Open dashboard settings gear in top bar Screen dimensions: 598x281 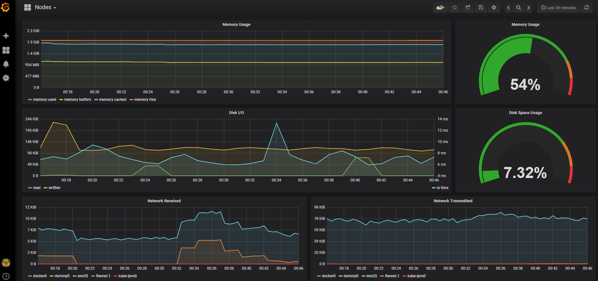[494, 8]
